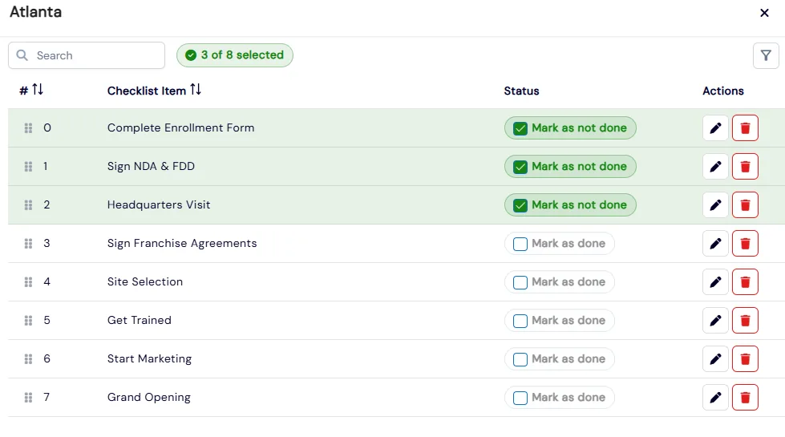This screenshot has height=437, width=785.
Task: Edit the Sign Franchise Agreements item
Action: (x=715, y=244)
